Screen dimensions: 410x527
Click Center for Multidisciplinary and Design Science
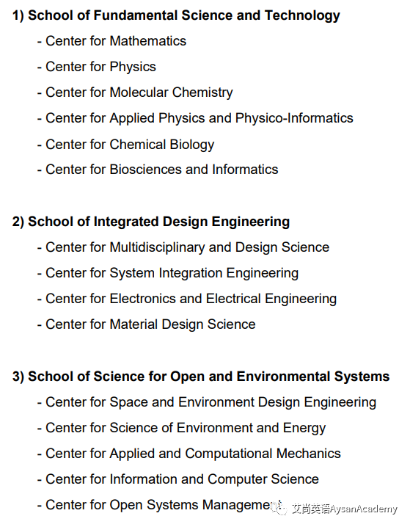(183, 247)
